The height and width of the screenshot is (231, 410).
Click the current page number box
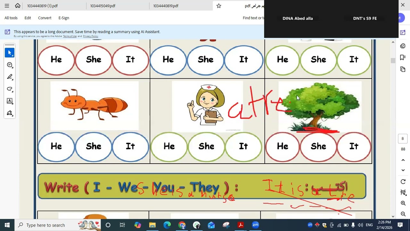point(403,139)
